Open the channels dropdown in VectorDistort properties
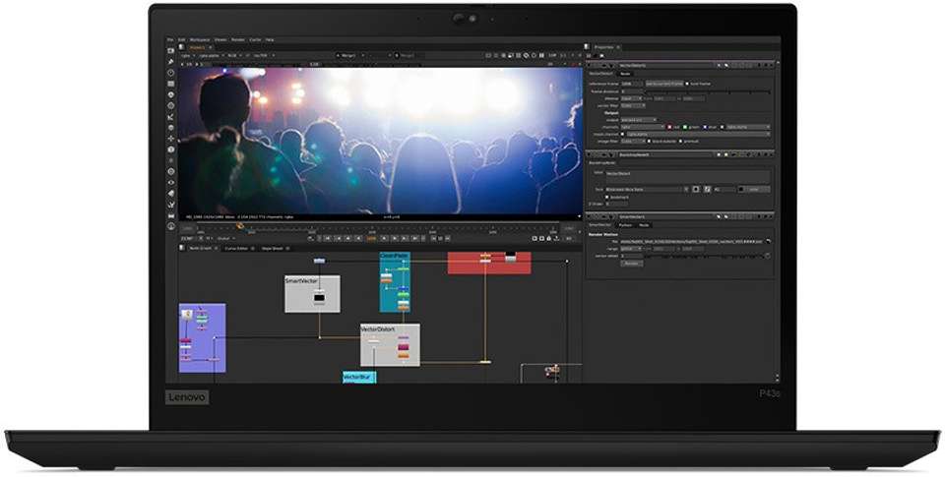945x477 pixels. click(x=643, y=127)
